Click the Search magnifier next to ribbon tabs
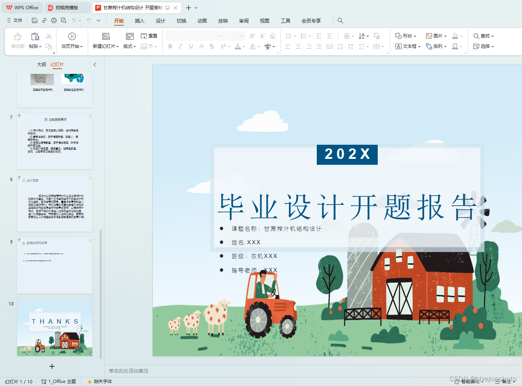 [x=340, y=21]
